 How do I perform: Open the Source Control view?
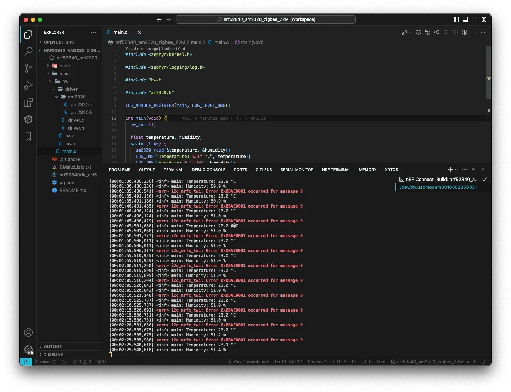(x=28, y=68)
